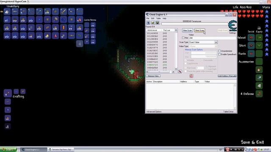The image size is (271, 152).
Task: Click the open process icon in Cheat Engine
Action: (148, 23)
